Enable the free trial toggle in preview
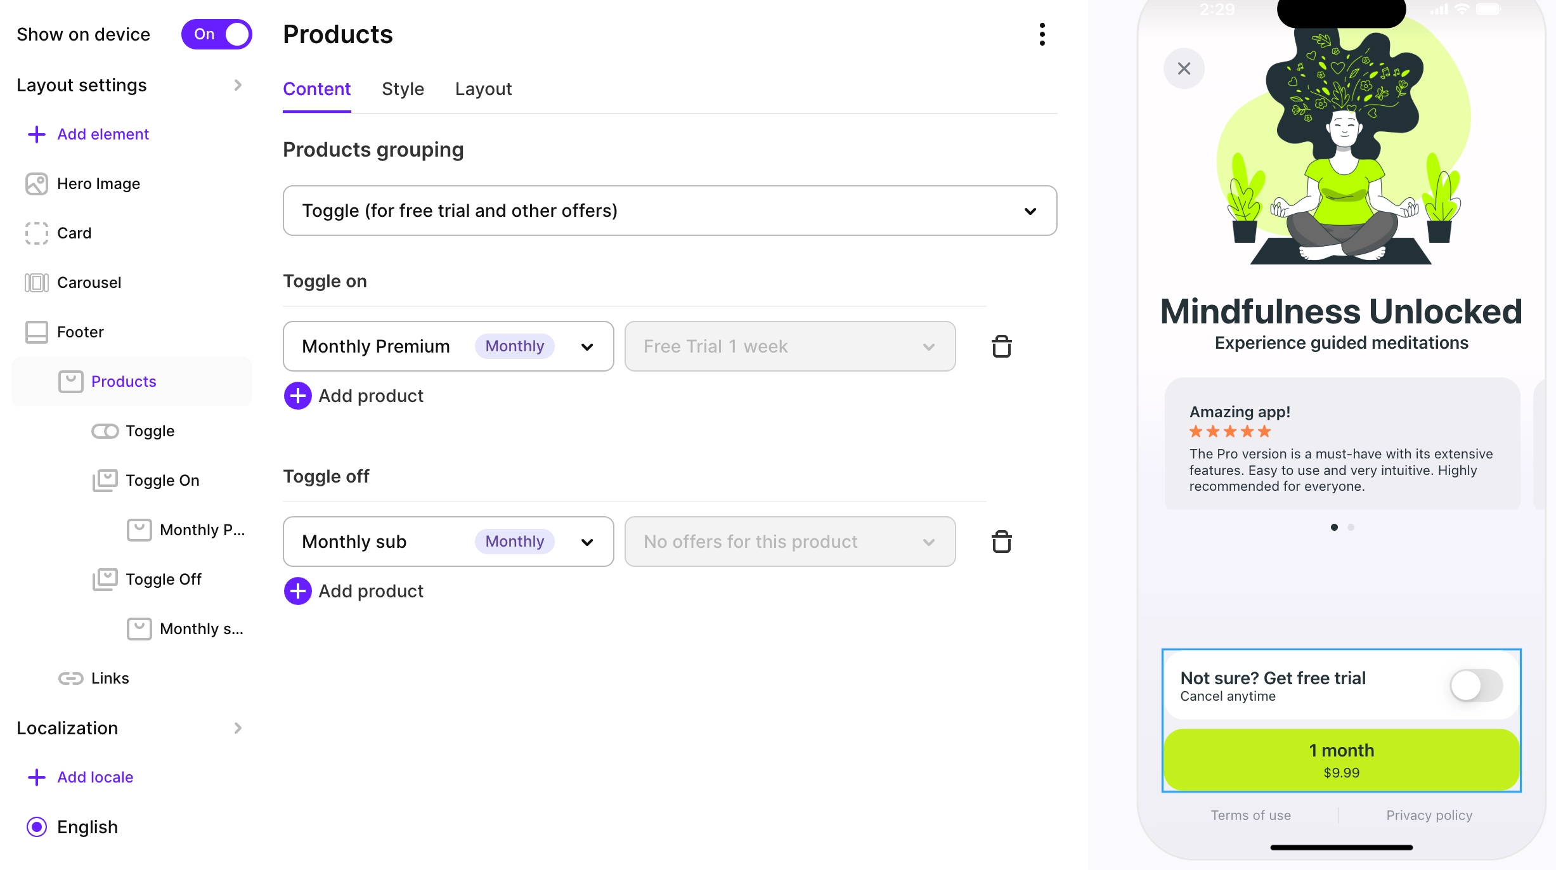This screenshot has height=870, width=1556. coord(1475,685)
